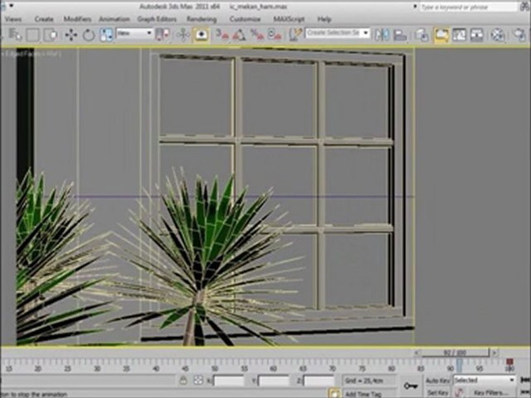Toggle Angle Snap
The width and height of the screenshot is (531, 398).
240,35
